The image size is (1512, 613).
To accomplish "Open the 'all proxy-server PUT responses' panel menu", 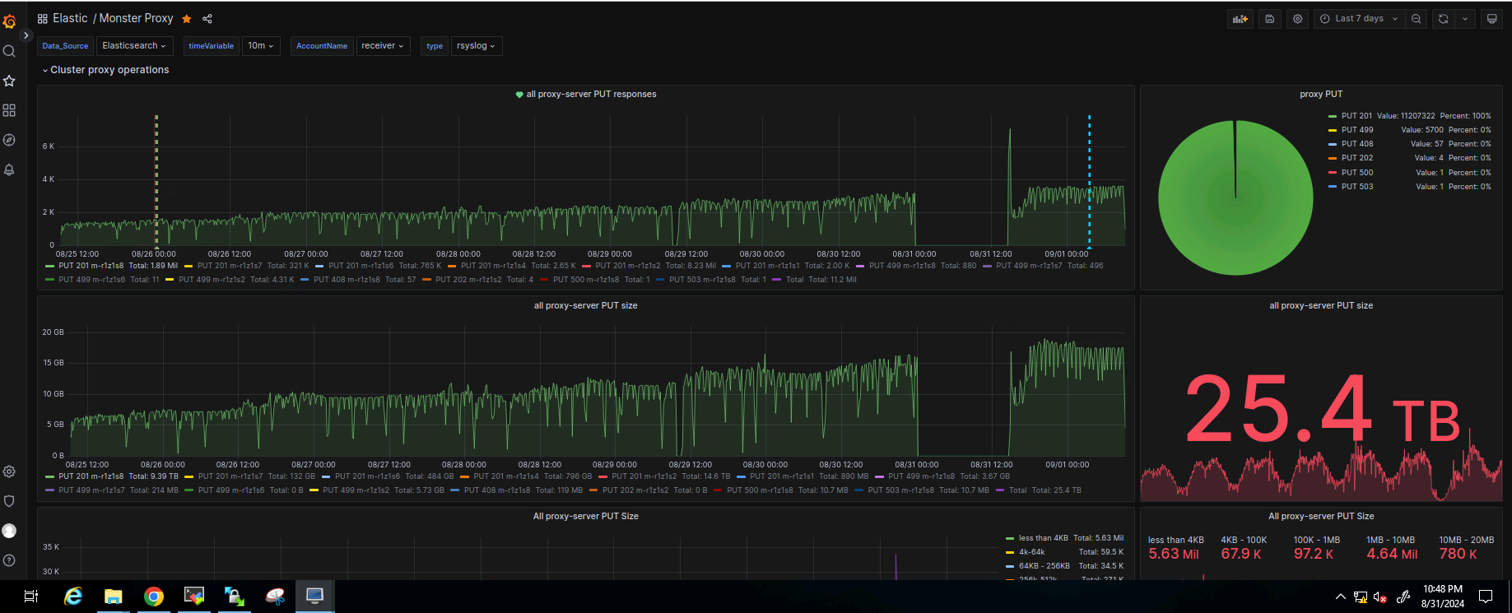I will click(x=591, y=95).
